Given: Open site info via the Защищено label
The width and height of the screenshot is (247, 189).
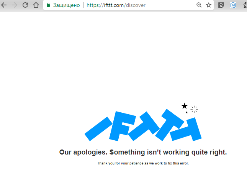Looking at the screenshot, I should click(67, 5).
